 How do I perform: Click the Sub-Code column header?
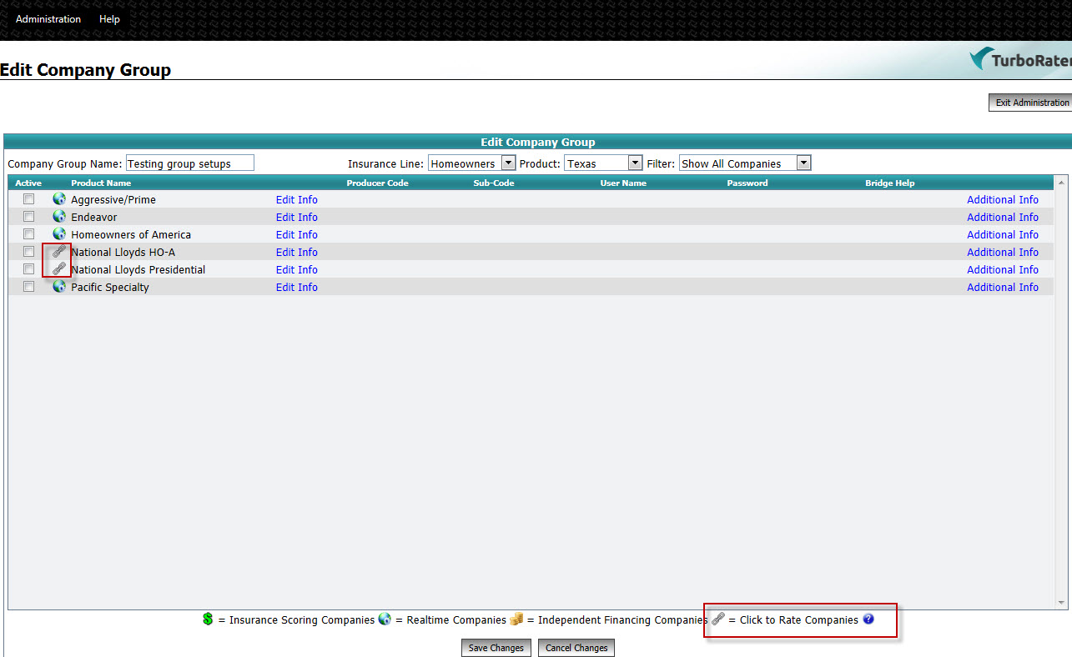[x=494, y=183]
